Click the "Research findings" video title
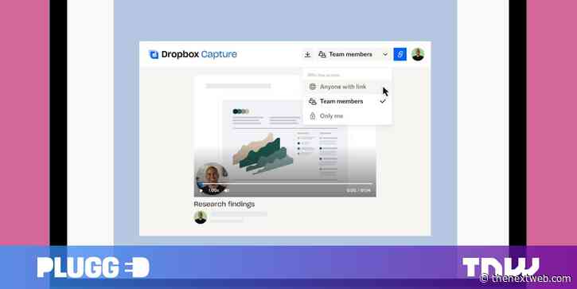577x289 pixels. [x=224, y=204]
